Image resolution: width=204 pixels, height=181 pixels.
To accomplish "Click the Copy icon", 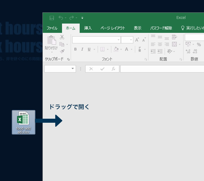I will [x=62, y=44].
